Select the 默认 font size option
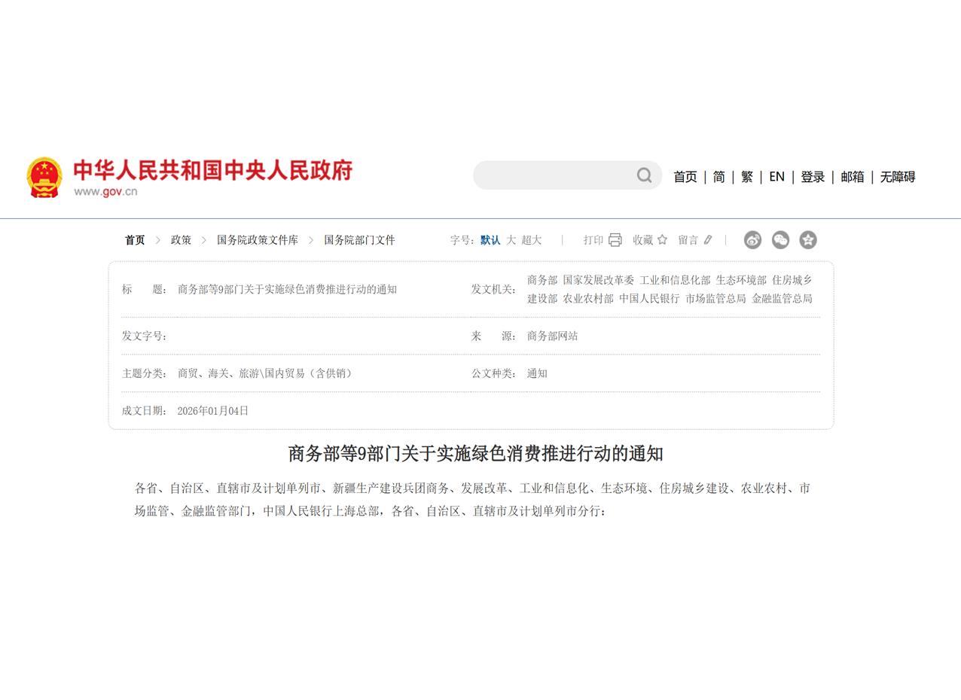 490,240
